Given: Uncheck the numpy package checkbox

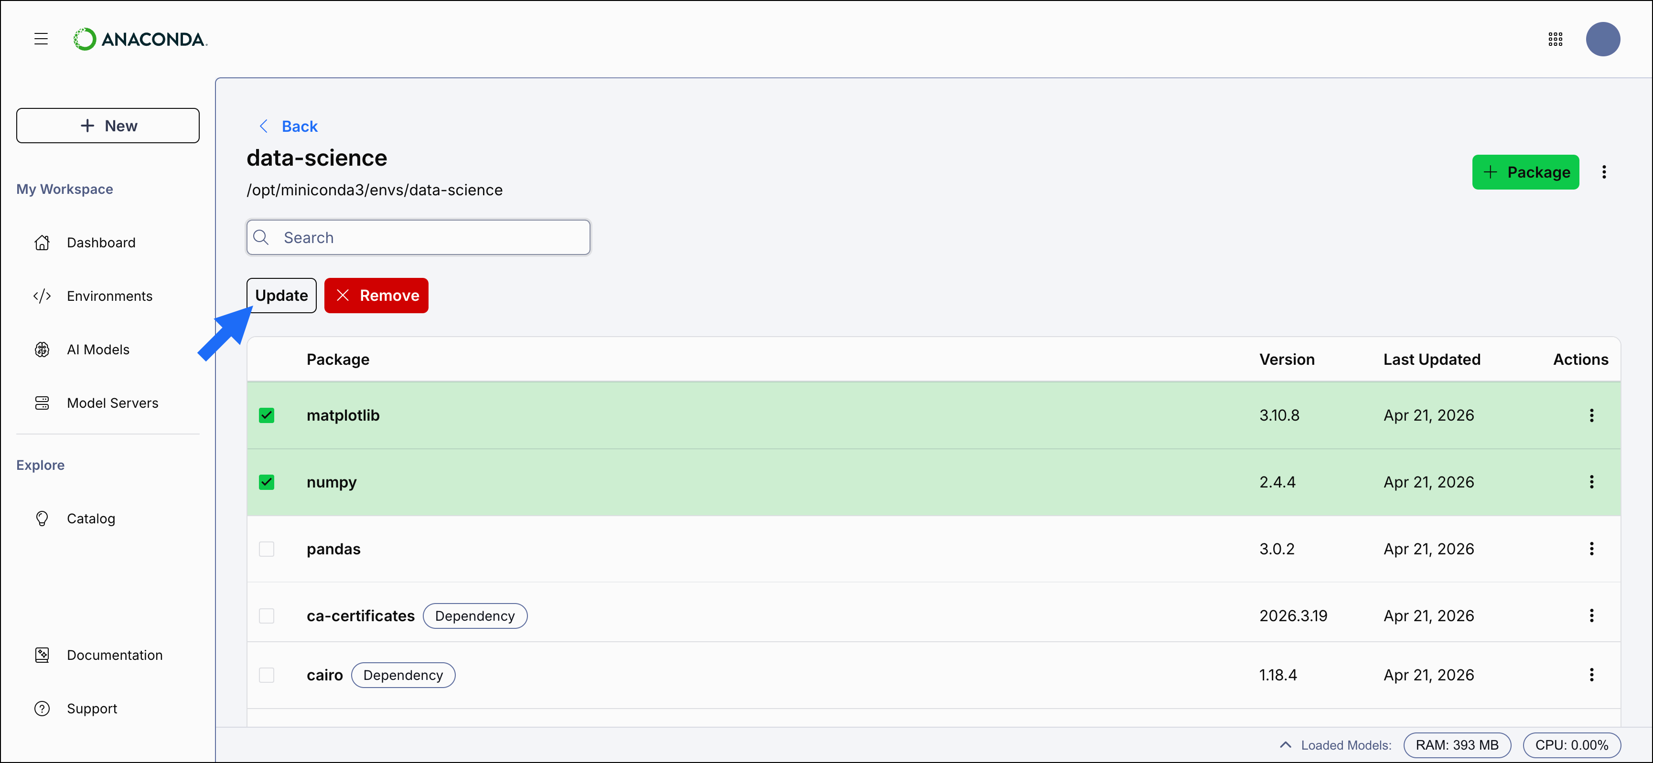Looking at the screenshot, I should pos(266,481).
